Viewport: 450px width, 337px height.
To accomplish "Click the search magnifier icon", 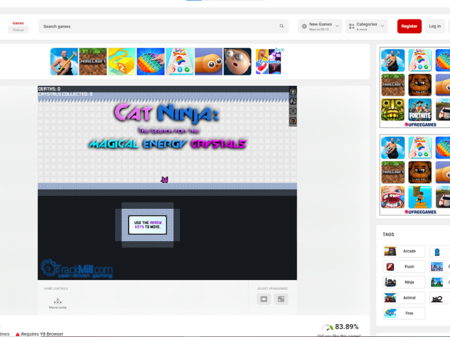I will (x=282, y=26).
